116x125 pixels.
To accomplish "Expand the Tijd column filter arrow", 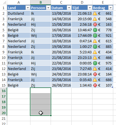I will pos(90,8).
